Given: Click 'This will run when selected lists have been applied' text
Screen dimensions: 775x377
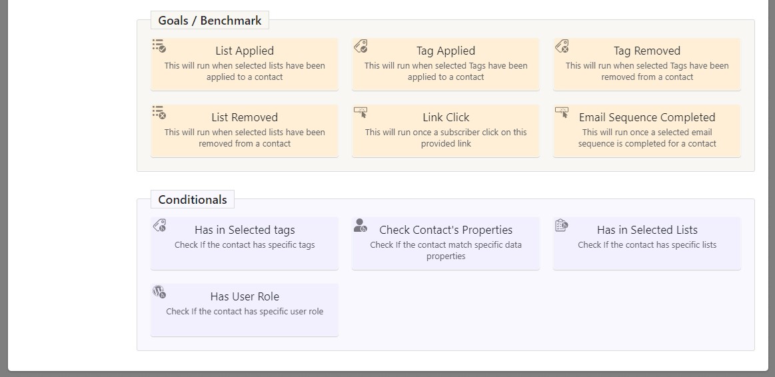Looking at the screenshot, I should pos(245,71).
